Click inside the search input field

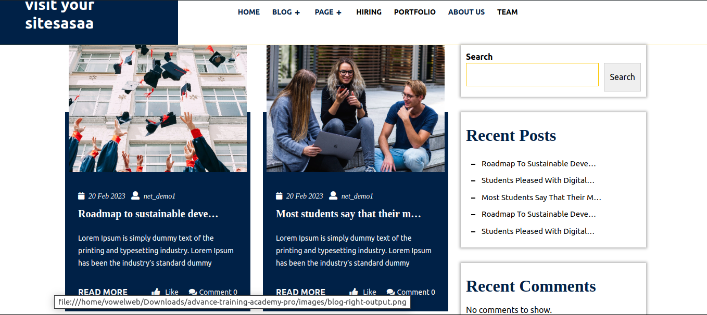(x=532, y=74)
